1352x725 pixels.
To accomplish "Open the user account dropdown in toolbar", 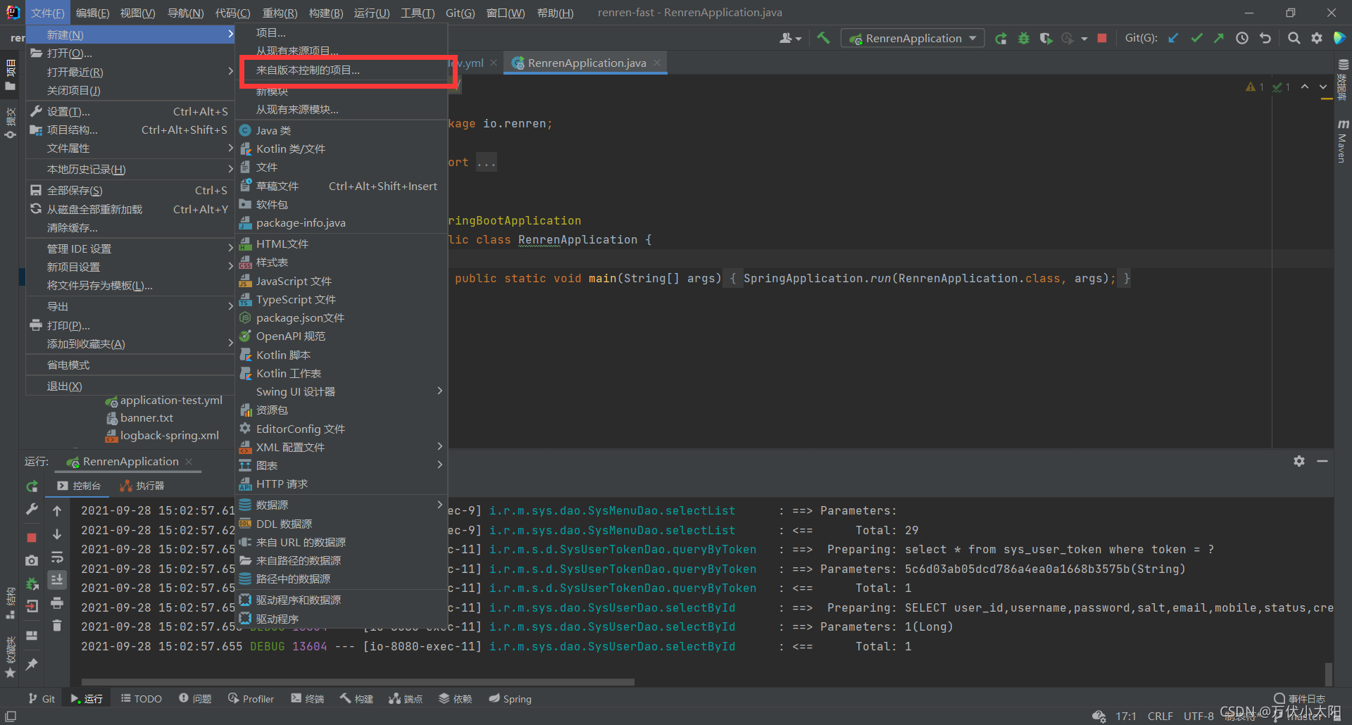I will (791, 39).
